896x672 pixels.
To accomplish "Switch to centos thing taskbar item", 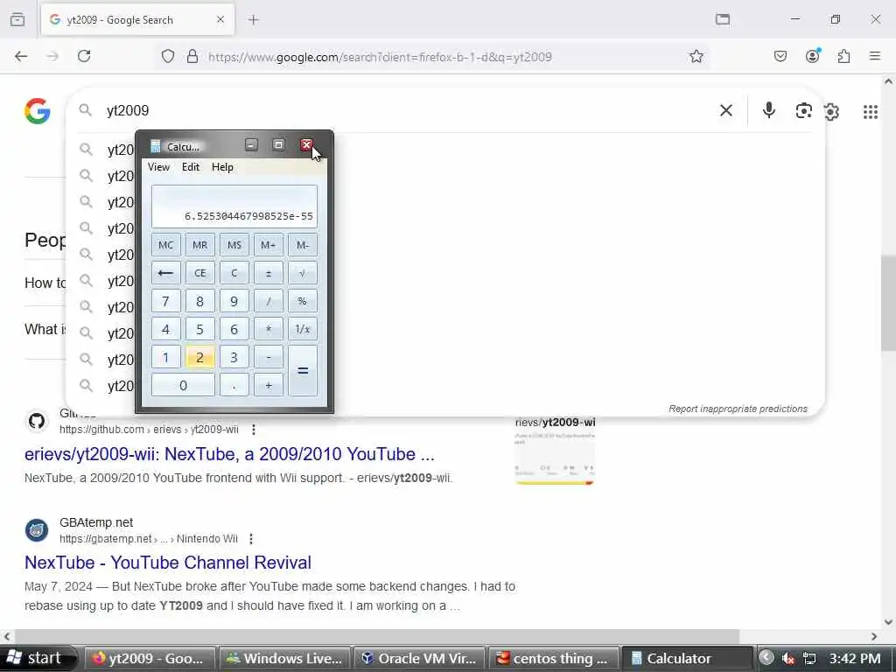I will (553, 658).
